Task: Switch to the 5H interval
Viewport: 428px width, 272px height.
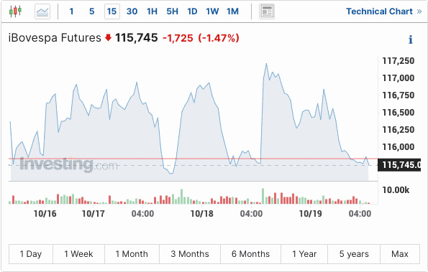Action: point(172,11)
